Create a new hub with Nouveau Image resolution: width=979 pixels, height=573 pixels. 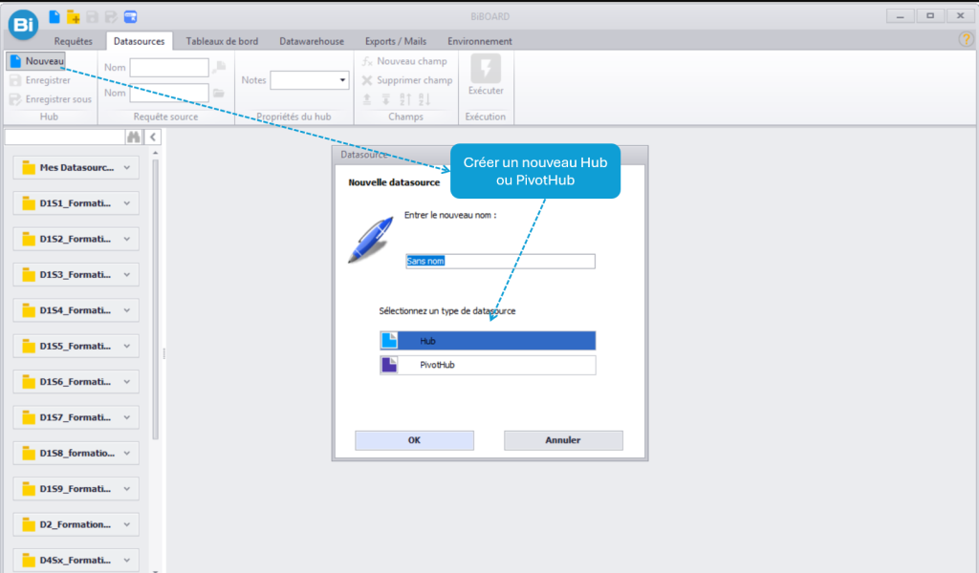[x=37, y=61]
